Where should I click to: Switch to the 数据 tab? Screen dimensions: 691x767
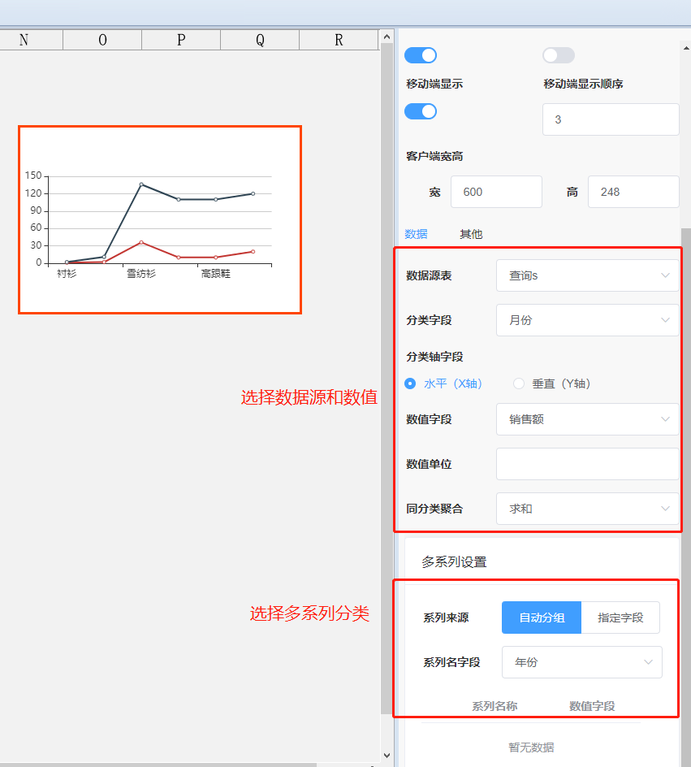[x=416, y=234]
